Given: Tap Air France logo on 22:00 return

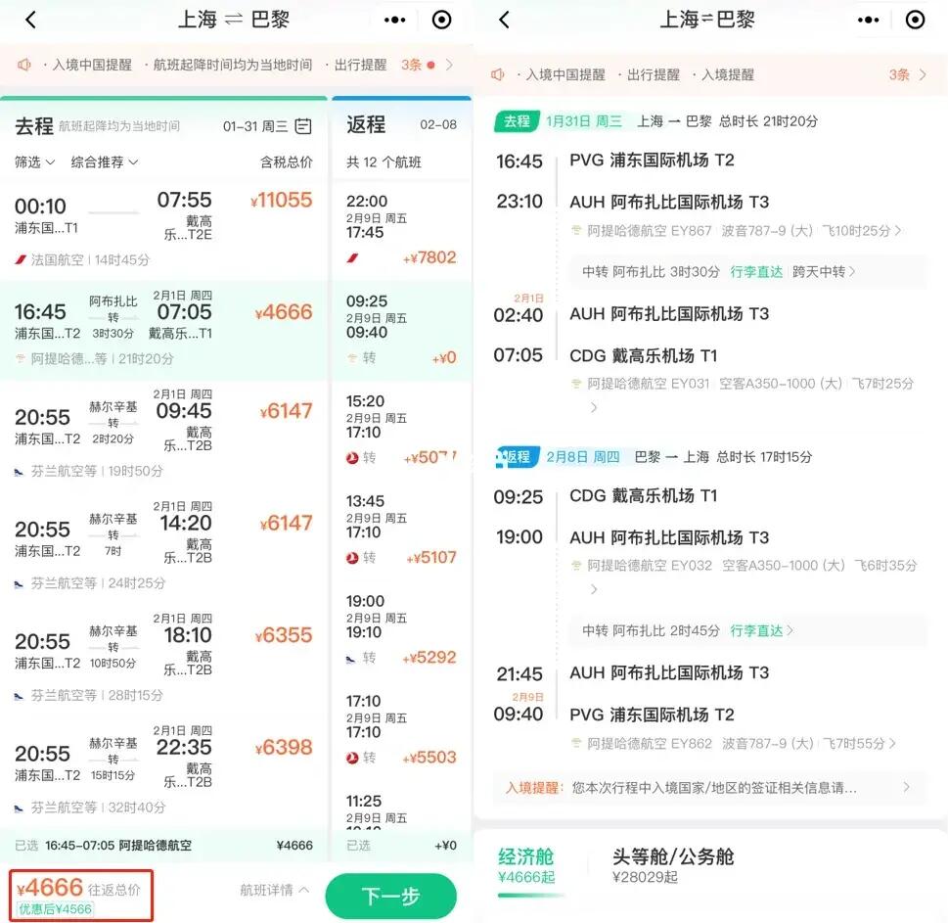Looking at the screenshot, I should tap(352, 258).
